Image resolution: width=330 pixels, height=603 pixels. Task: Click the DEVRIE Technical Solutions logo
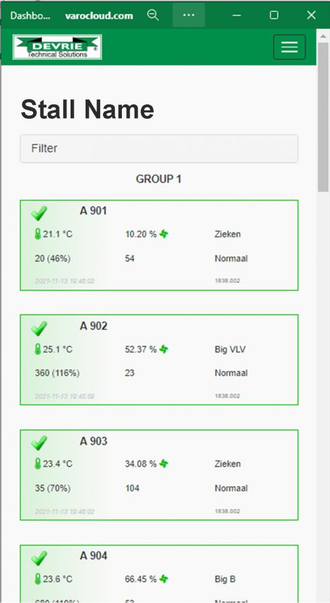tap(57, 47)
